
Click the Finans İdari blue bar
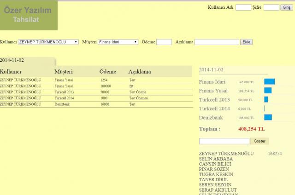click(269, 81)
